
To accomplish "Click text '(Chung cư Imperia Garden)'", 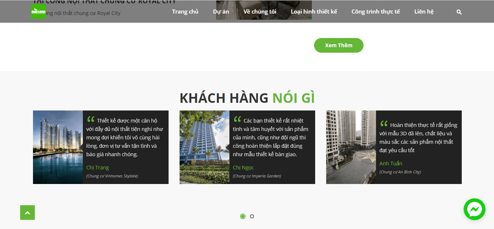I will (257, 176).
